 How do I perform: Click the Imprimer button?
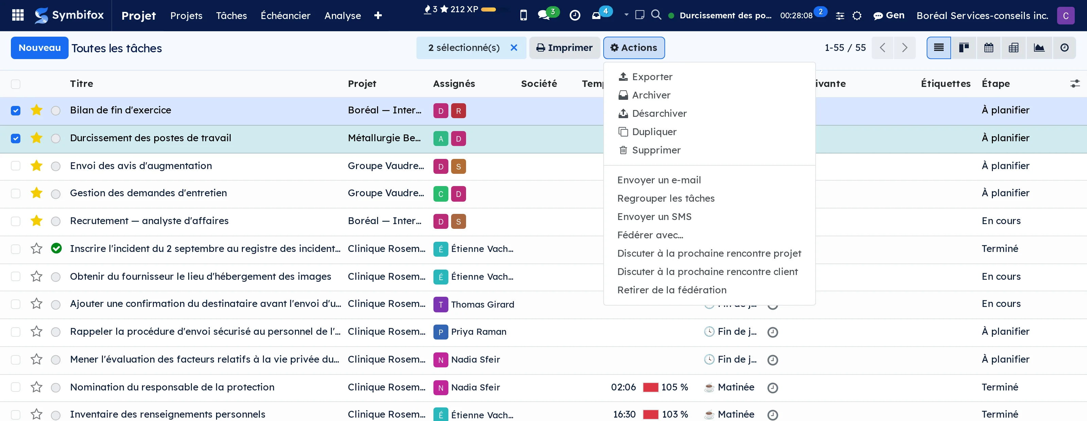click(564, 48)
